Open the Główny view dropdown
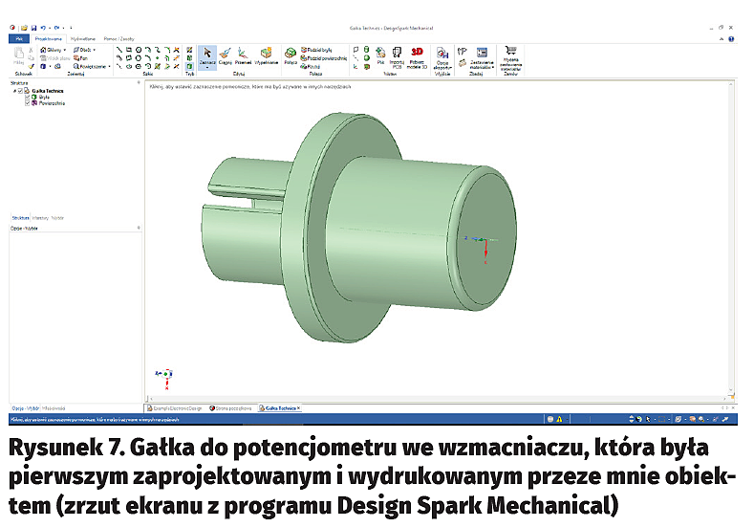The height and width of the screenshot is (527, 754). coord(53,49)
